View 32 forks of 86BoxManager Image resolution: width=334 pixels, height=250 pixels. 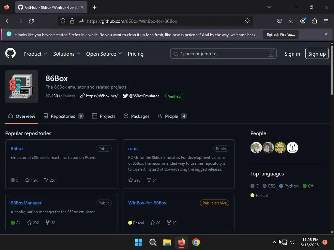(51, 223)
